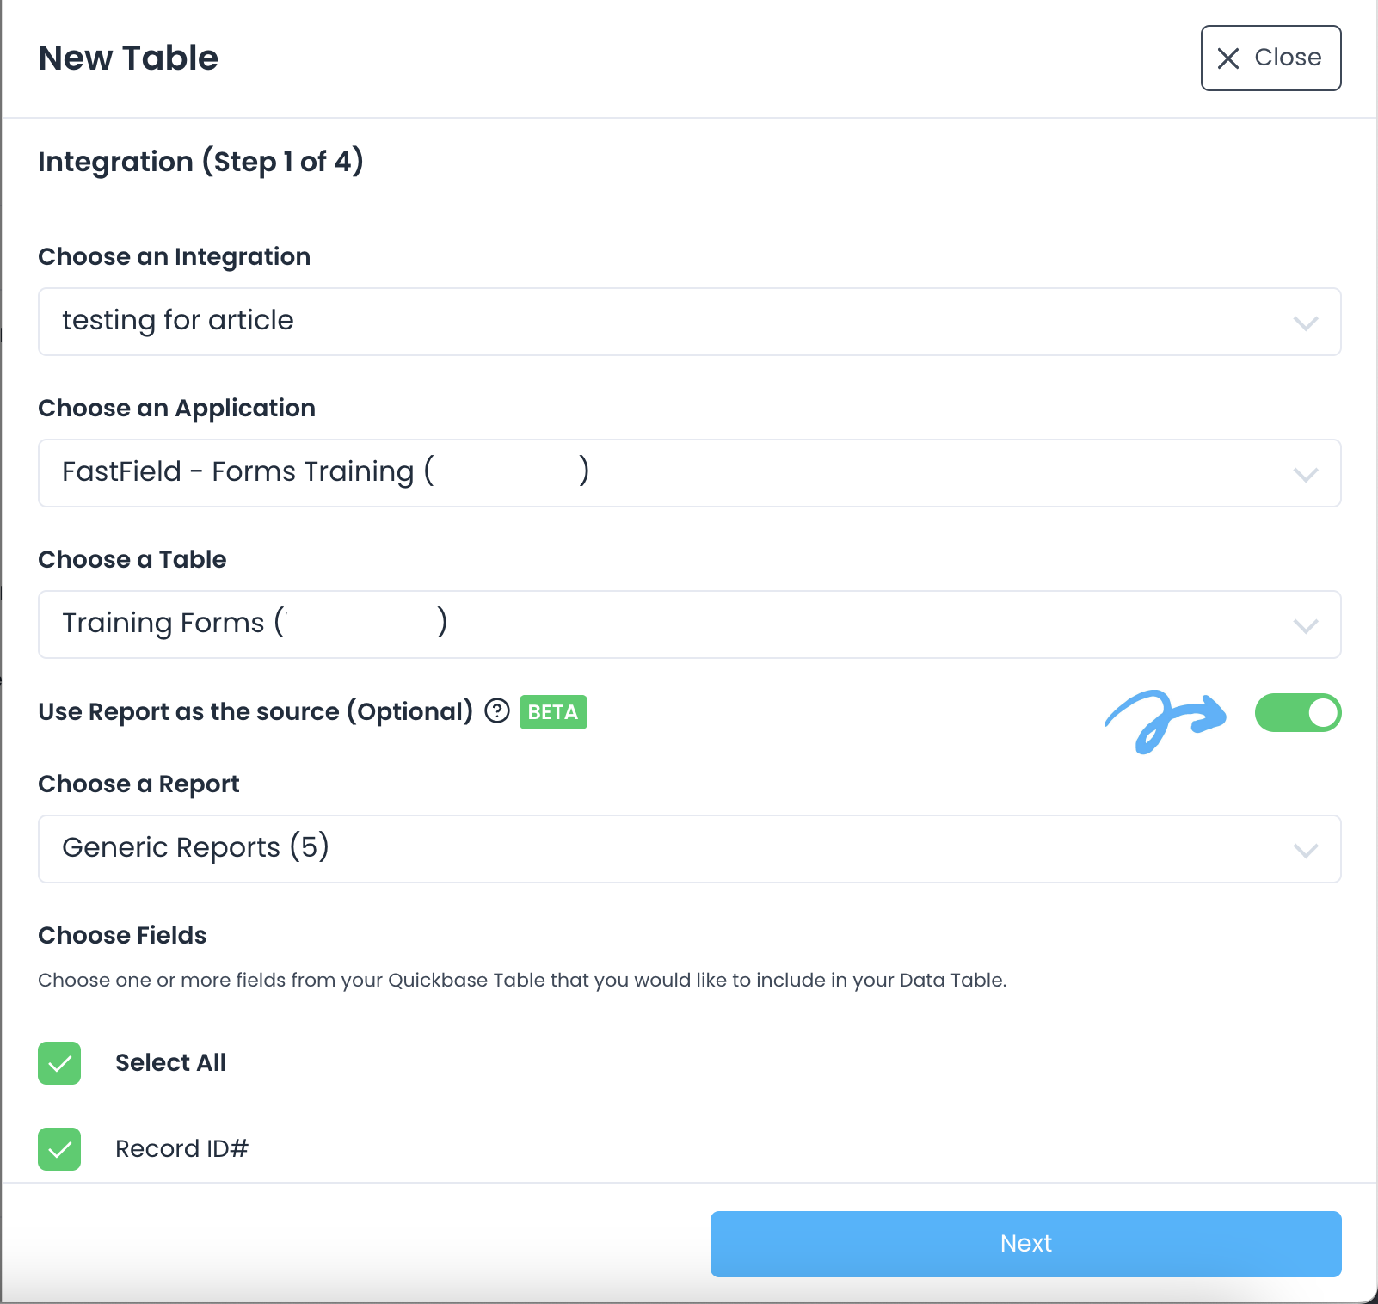Click the chevron on the Integration dropdown
This screenshot has height=1304, width=1378.
pos(1306,322)
